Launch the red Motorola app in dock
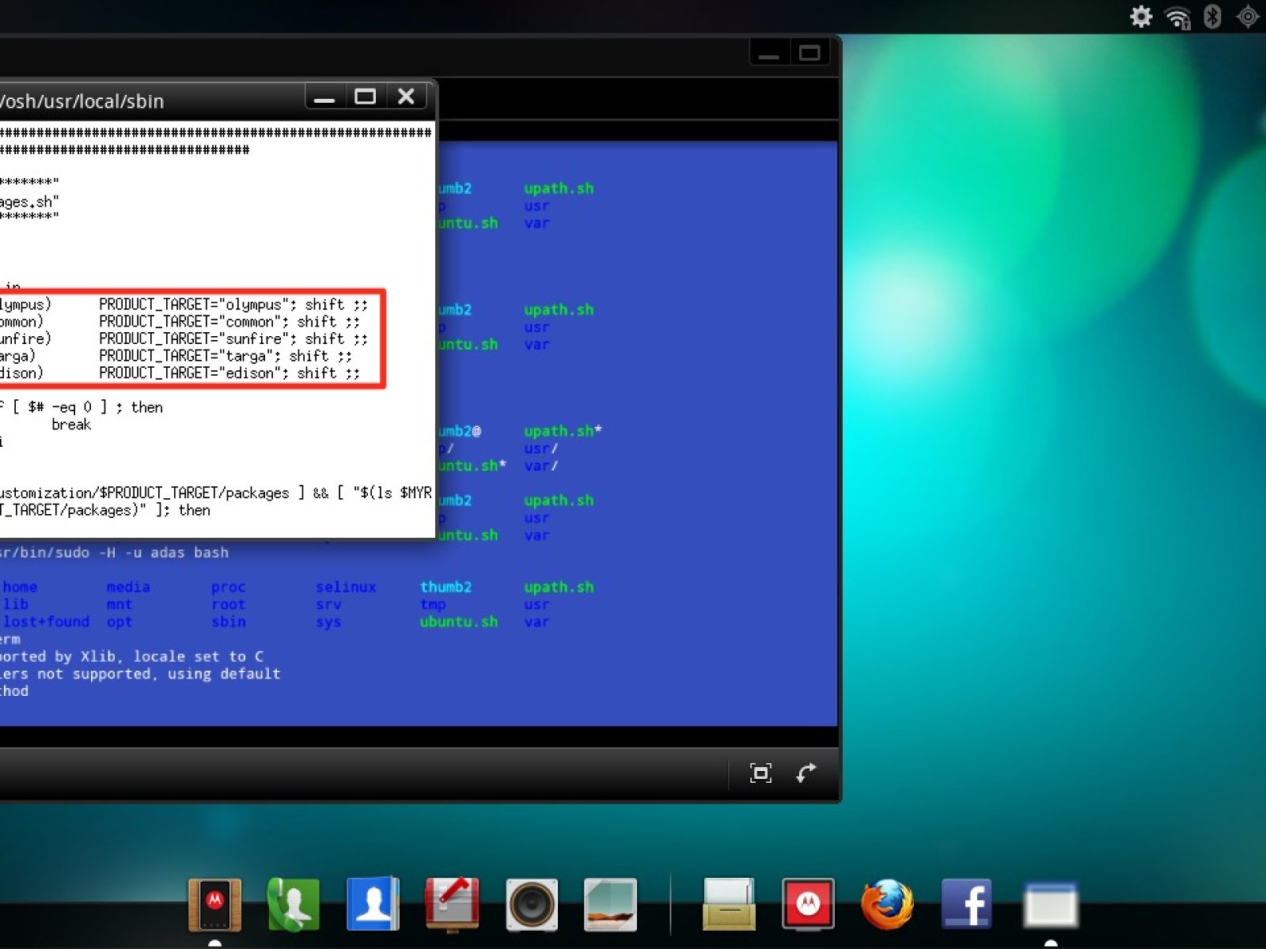 808,904
